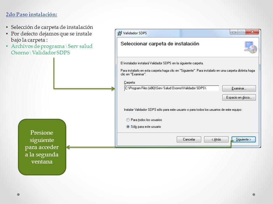Screen dimensions: 273x204
Task: Click the Seleccionar carpeta de instalación heading
Action: pos(160,44)
